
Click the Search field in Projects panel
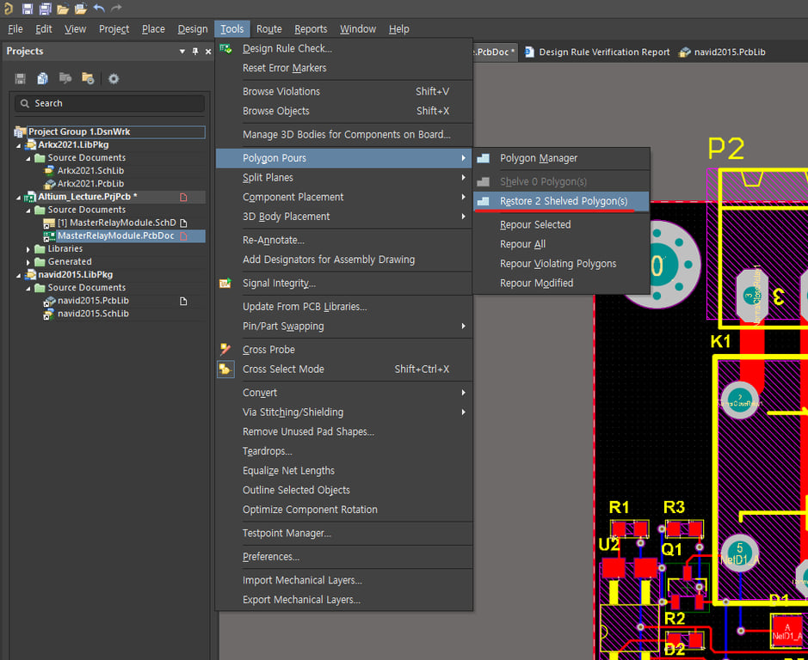pyautogui.click(x=110, y=103)
